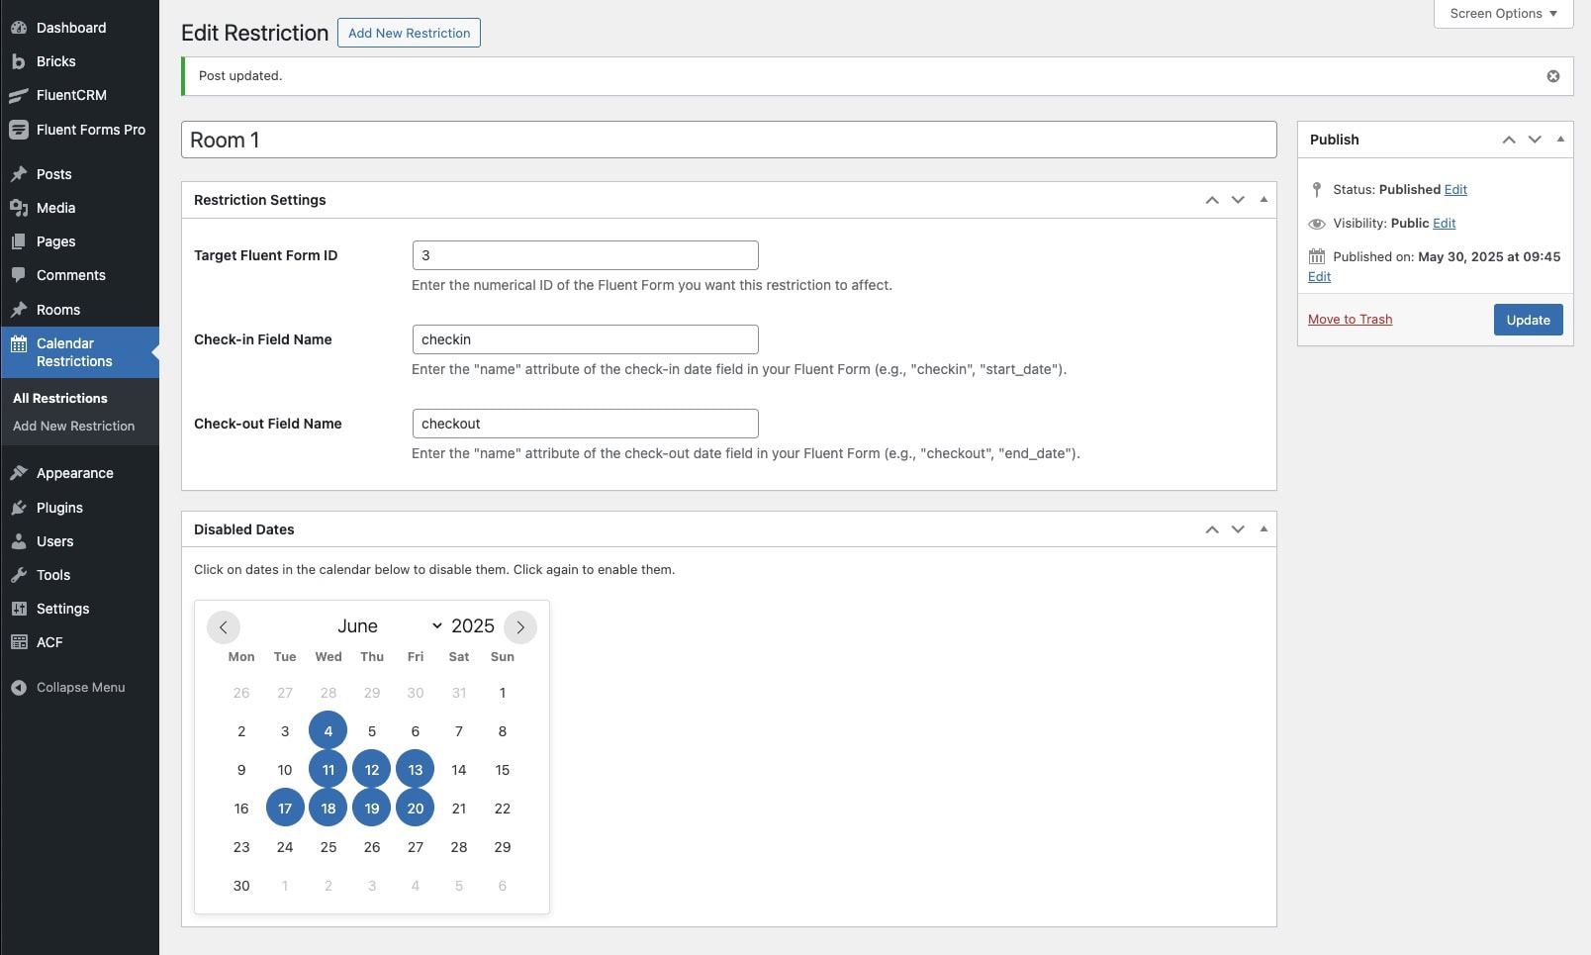The image size is (1591, 955).
Task: Open the Appearance menu
Action: (x=74, y=473)
